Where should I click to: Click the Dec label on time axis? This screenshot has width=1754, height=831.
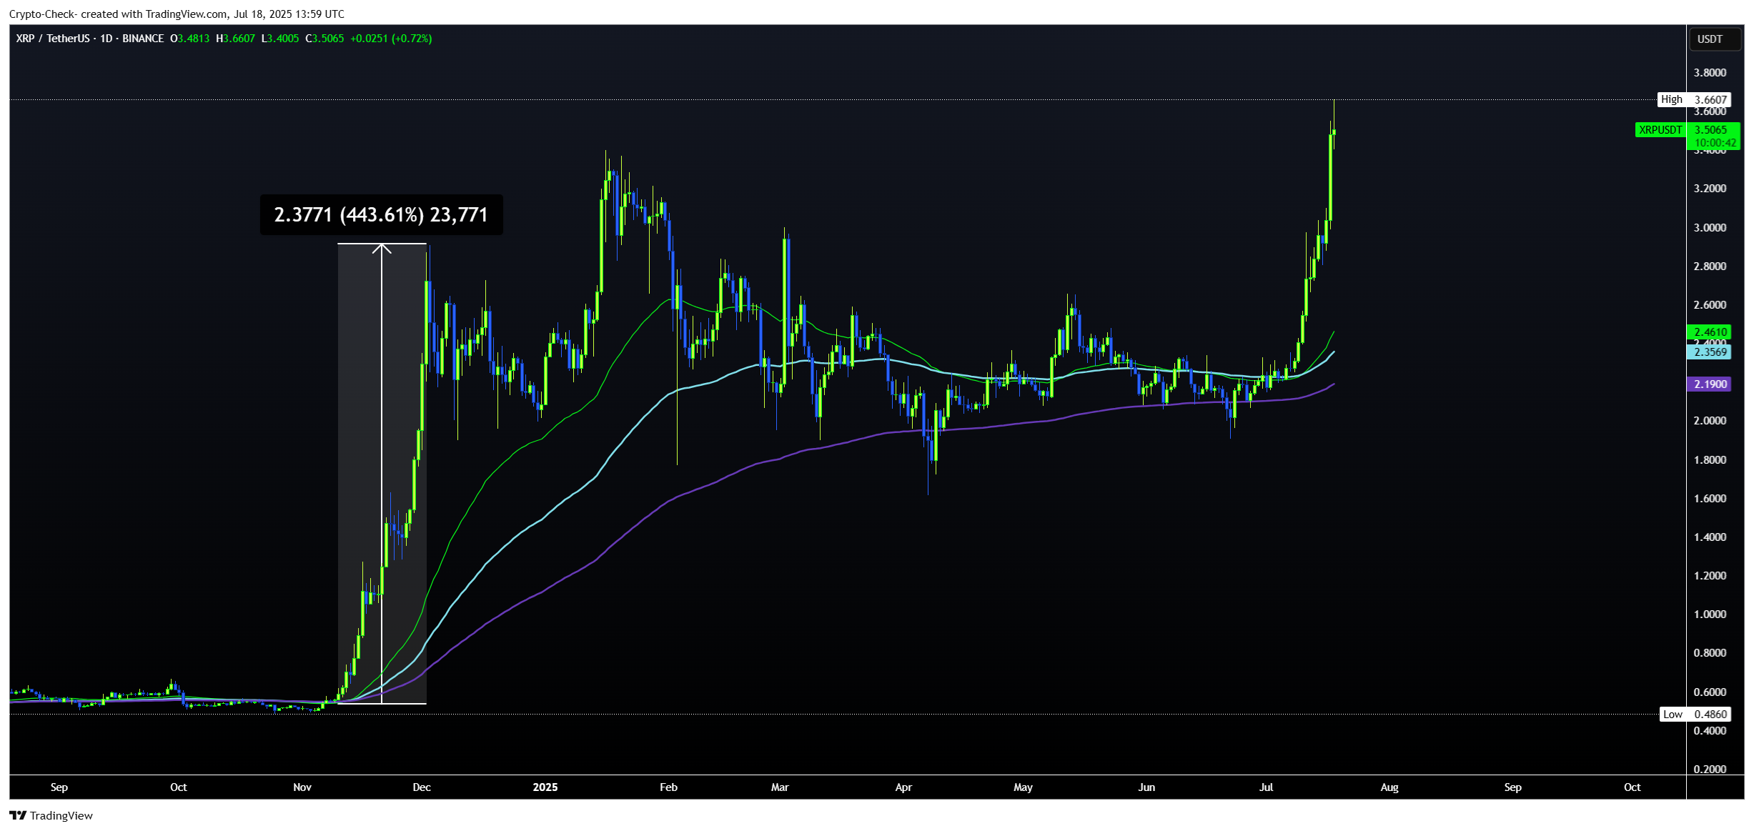click(x=422, y=787)
